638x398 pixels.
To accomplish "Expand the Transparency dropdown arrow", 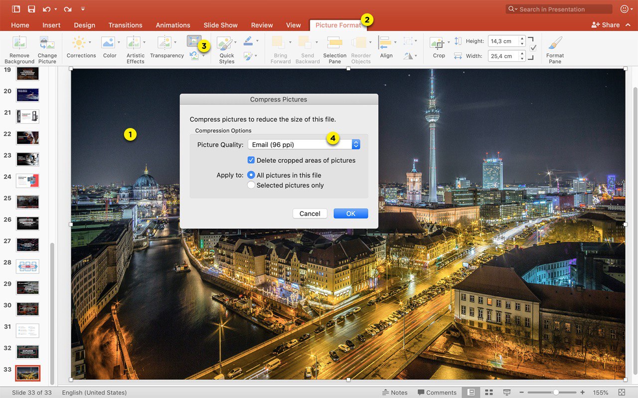I will click(175, 42).
